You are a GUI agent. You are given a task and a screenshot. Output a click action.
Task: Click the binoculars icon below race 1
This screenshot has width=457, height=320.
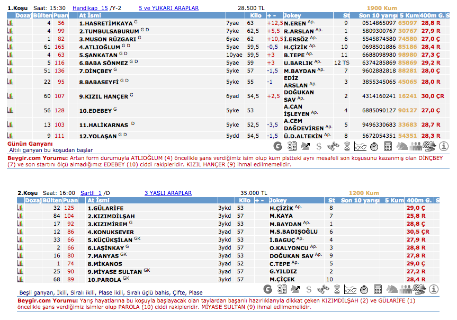[333, 146]
